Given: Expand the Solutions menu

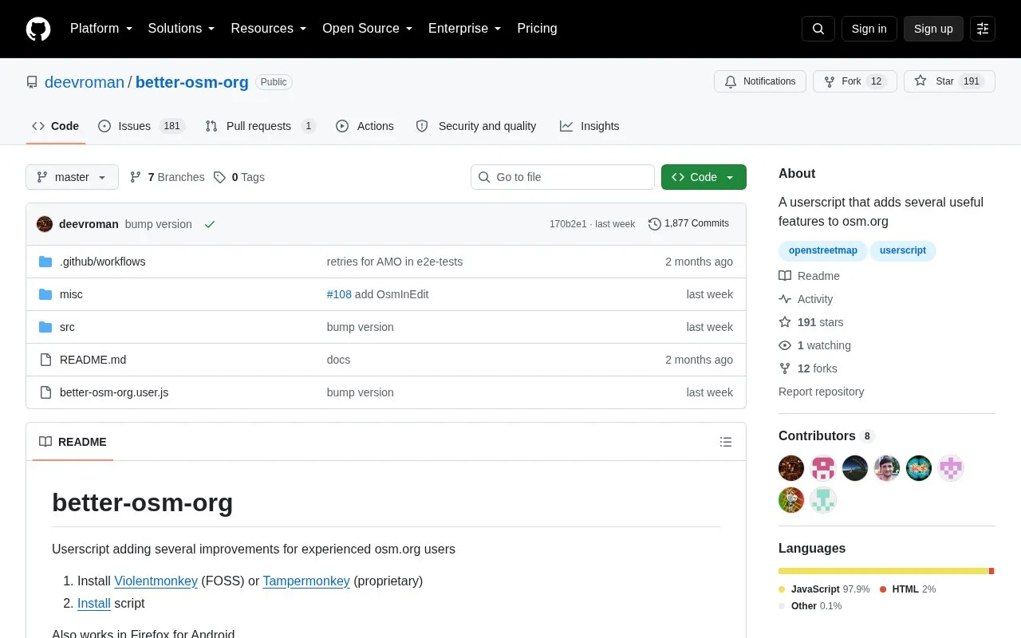Looking at the screenshot, I should pos(182,29).
